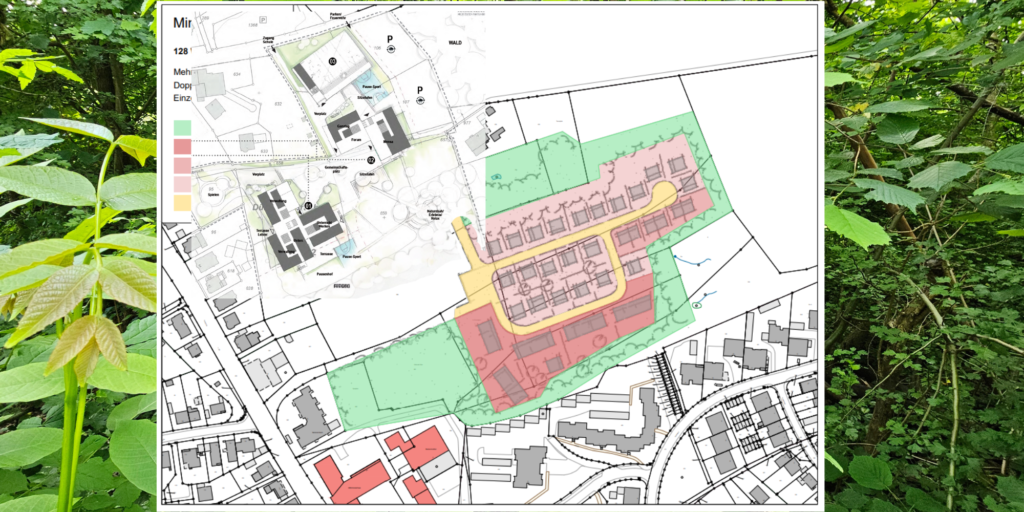Click the Mensa building label

tap(388, 142)
